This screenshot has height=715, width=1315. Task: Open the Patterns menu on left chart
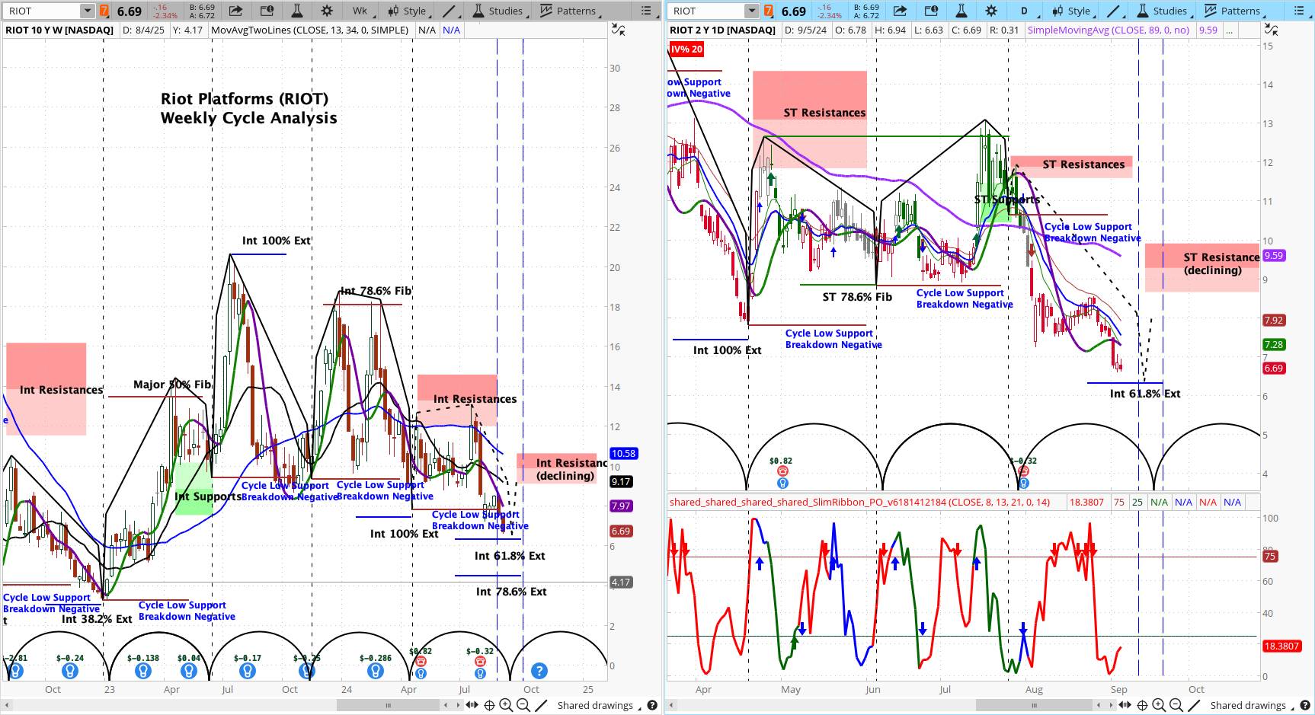click(x=568, y=11)
